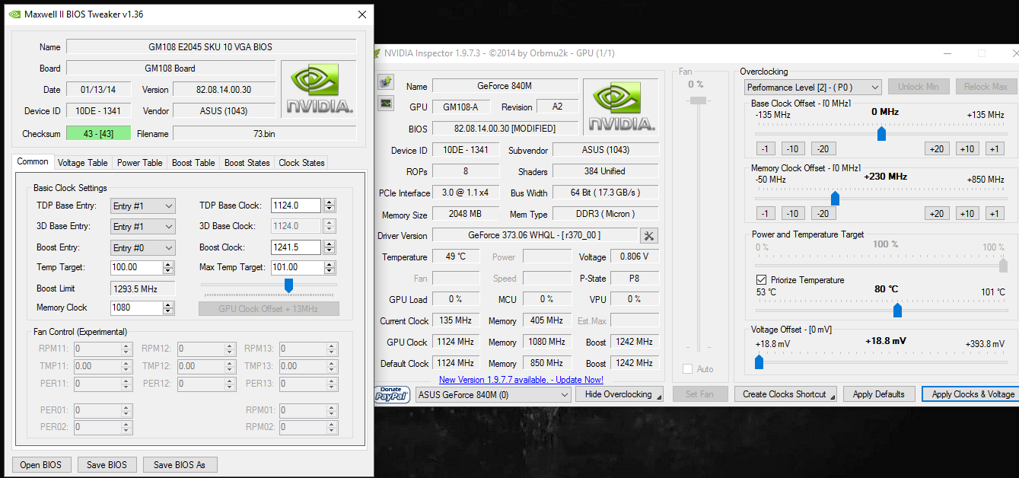Adjust Memory Clock stepper arrows
The width and height of the screenshot is (1019, 478).
pyautogui.click(x=168, y=308)
